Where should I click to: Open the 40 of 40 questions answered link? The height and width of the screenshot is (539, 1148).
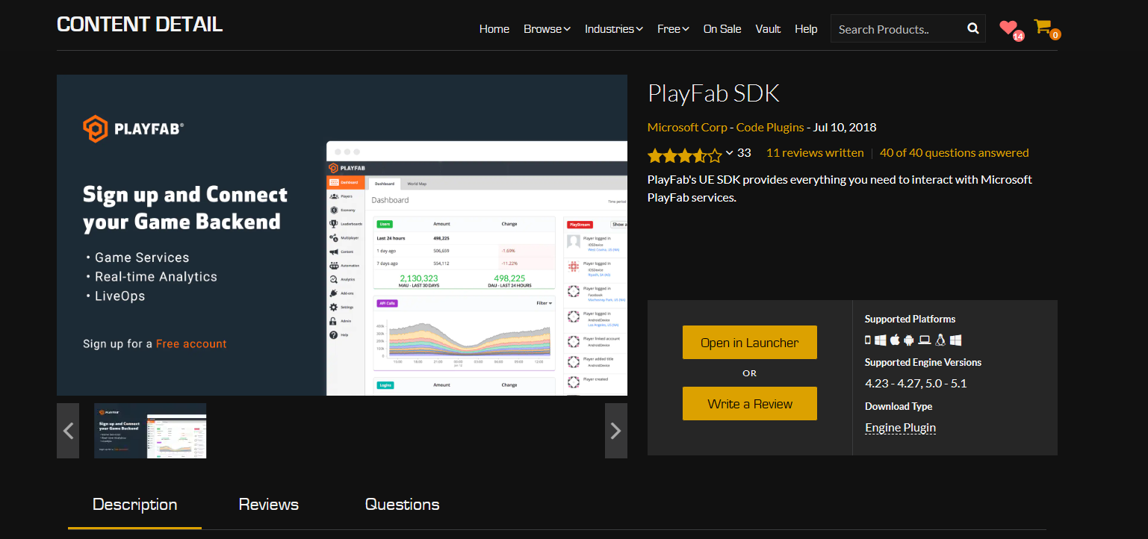point(955,153)
